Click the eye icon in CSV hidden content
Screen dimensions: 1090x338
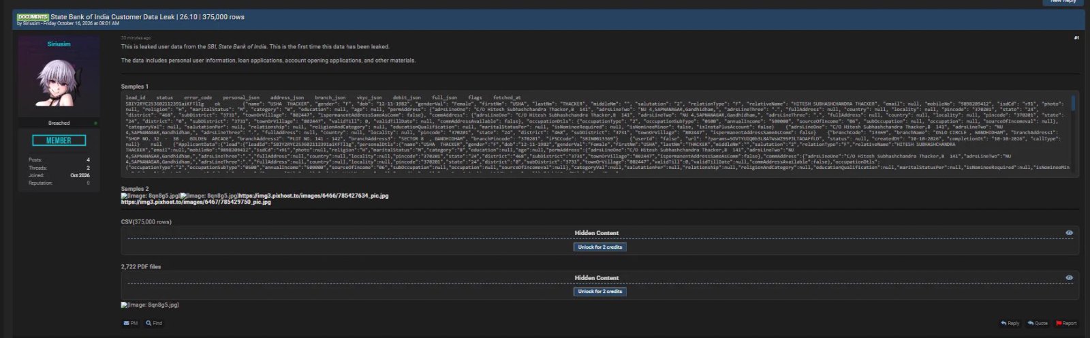point(1069,233)
